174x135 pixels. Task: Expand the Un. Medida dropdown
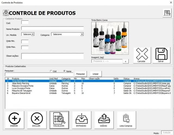pyautogui.click(x=33, y=34)
